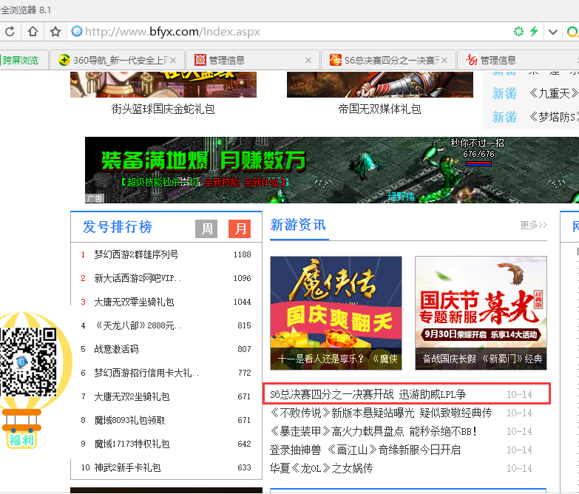
Task: Click the 帝国无双 gift image
Action: point(379,85)
